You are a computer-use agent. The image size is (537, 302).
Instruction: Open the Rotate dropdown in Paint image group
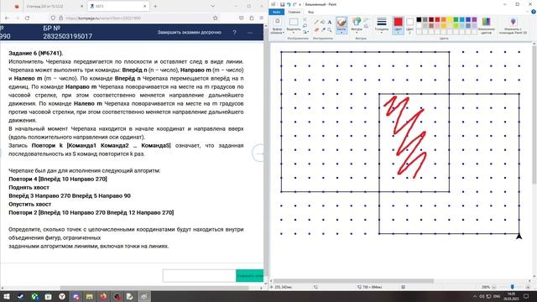point(305,32)
